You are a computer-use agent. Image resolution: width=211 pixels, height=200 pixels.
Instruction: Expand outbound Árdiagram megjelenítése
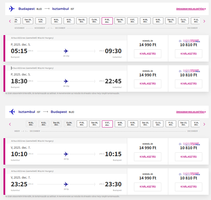[x=191, y=9]
